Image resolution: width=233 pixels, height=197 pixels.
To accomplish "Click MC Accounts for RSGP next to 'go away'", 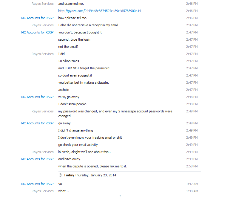I will click(37, 123).
